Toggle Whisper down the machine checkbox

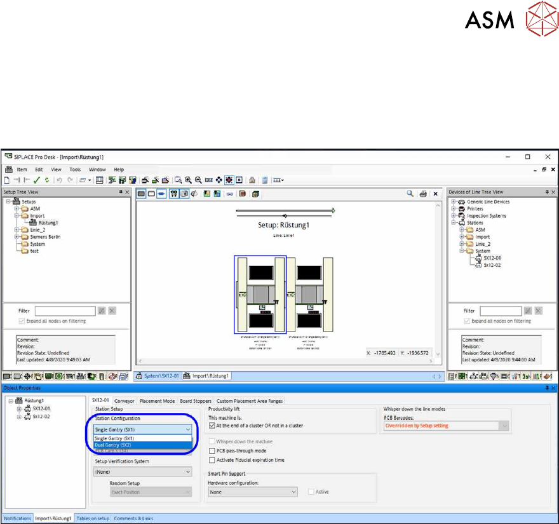[212, 441]
